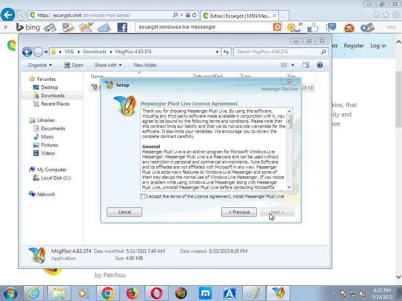
Task: Show hidden tray icons arrow
Action: click(x=334, y=294)
